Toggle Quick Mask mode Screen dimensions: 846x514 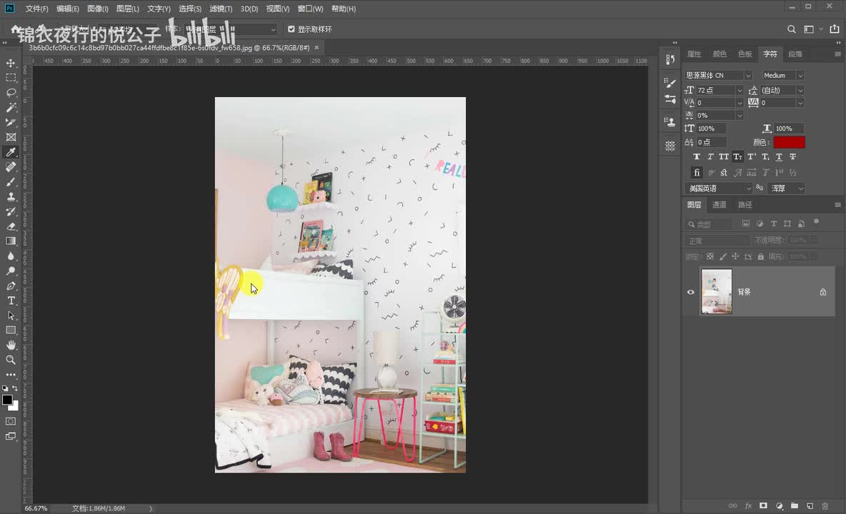click(x=11, y=421)
